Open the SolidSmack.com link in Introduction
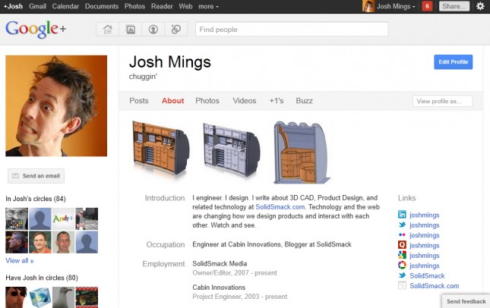Screen dimensions: 490x308 (280, 207)
